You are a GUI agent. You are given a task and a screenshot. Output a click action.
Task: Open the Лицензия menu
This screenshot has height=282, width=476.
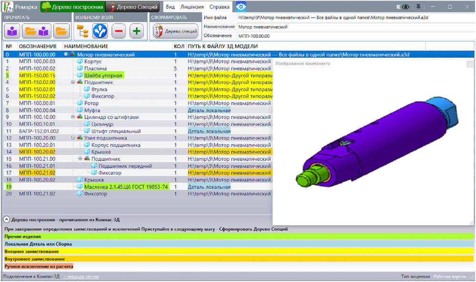coord(192,7)
